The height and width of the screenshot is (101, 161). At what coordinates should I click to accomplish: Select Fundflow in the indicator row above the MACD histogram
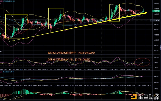97,85
